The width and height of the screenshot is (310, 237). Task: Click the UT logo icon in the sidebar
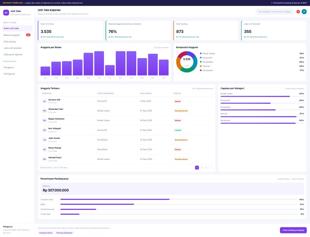pos(6,13)
